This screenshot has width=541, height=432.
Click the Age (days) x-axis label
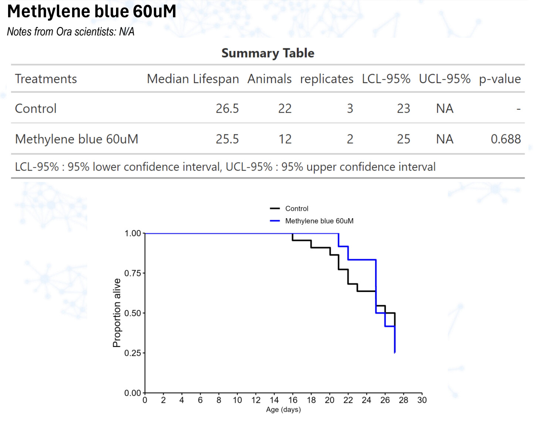(x=283, y=409)
